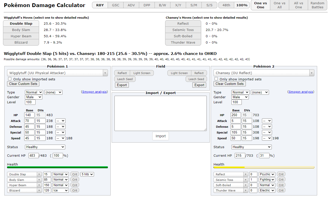Screen dimensions: 329x198
Task: Toggle Crit for Chansey's Seismic Toss
Action: click(281, 180)
